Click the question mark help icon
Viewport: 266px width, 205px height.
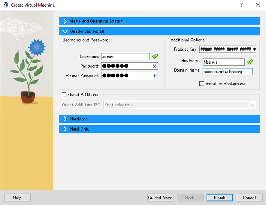[241, 5]
